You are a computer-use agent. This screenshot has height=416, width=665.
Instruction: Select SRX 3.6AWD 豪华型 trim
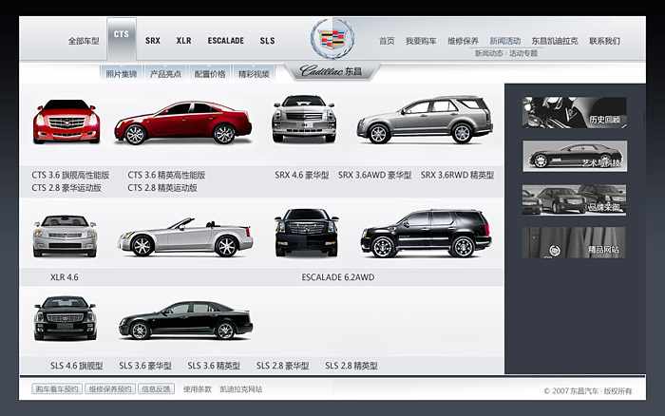click(x=374, y=175)
